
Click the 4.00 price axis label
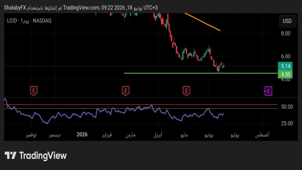click(286, 80)
